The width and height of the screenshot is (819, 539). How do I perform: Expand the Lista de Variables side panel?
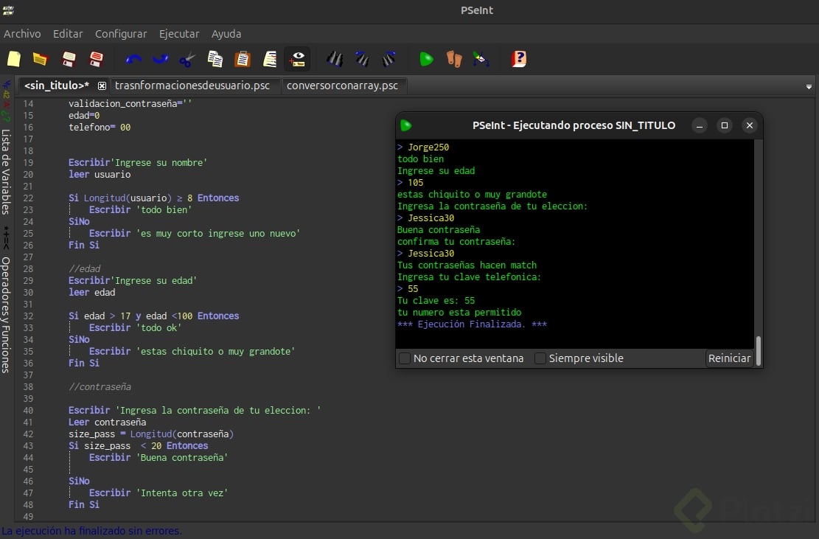tap(6, 171)
